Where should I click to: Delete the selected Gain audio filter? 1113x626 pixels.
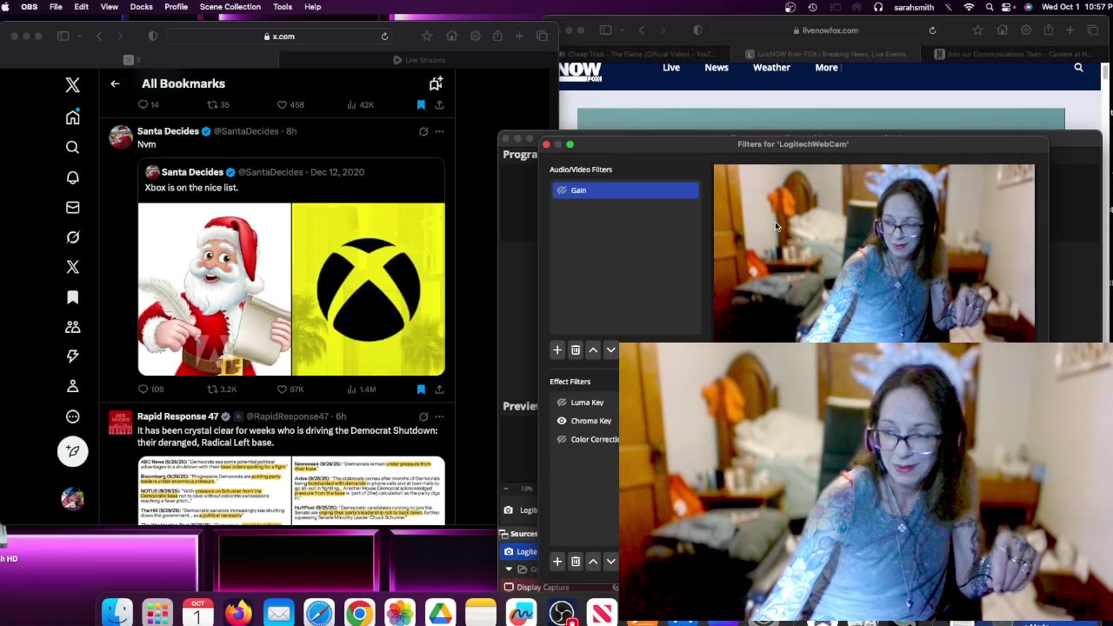pyautogui.click(x=575, y=350)
